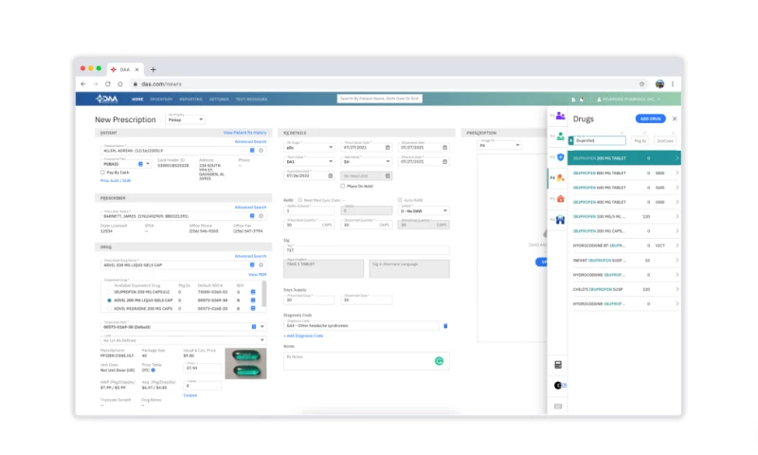
Task: Open the F1 patients sidebar icon
Action: (x=561, y=116)
